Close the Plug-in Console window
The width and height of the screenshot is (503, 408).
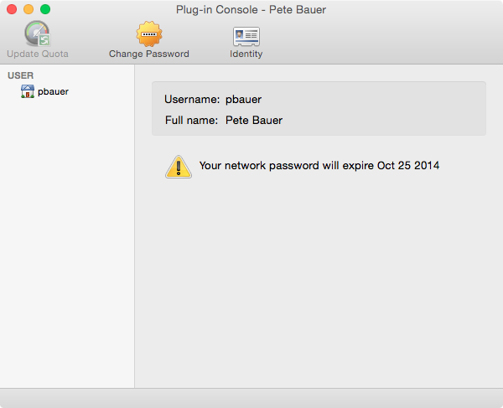point(12,9)
